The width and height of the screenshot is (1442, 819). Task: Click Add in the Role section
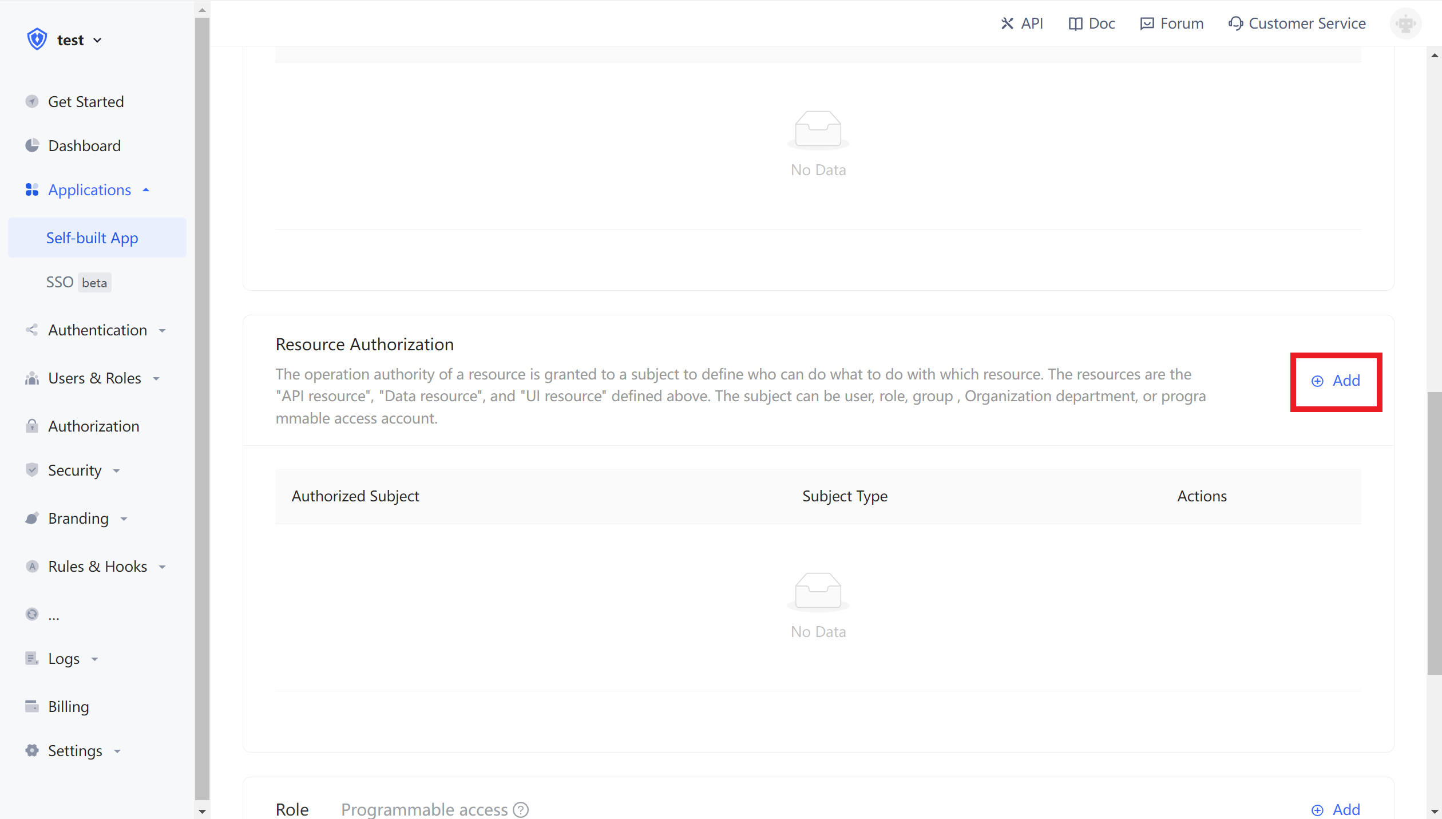[x=1336, y=809]
